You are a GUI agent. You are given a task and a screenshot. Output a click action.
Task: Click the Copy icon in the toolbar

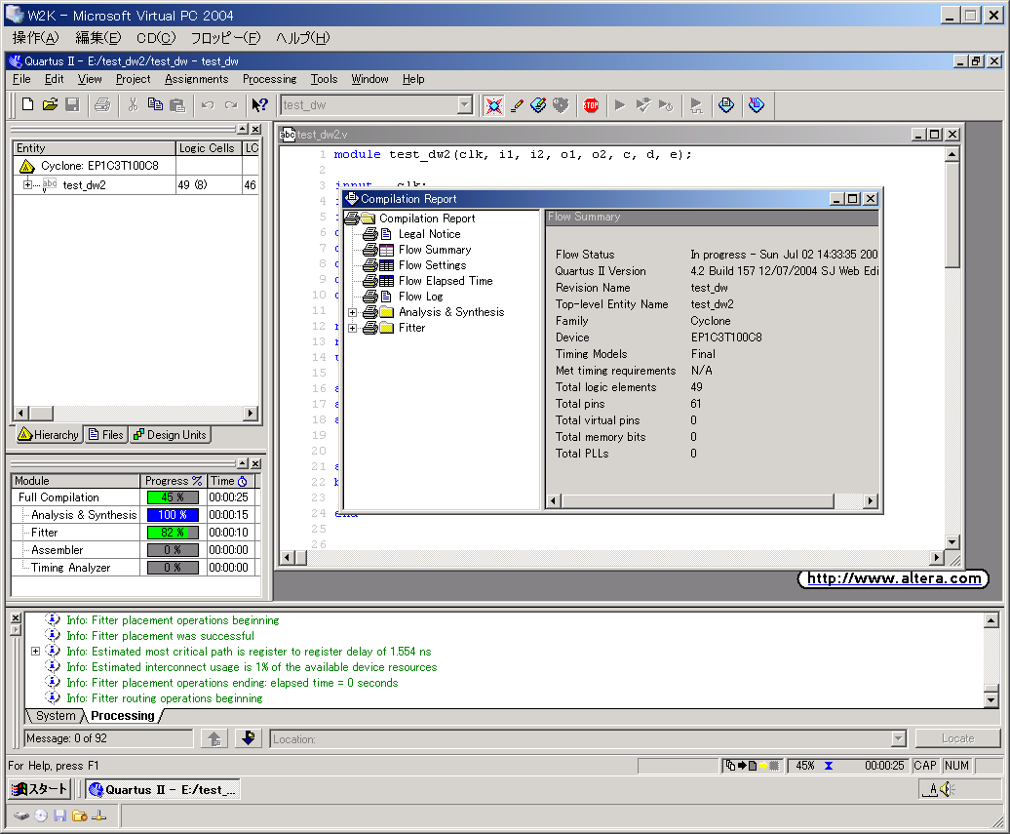155,105
